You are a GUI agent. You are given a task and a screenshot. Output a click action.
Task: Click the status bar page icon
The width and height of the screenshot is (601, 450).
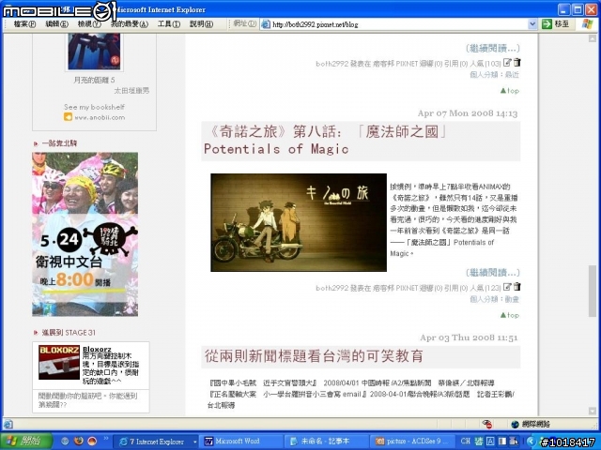tap(8, 424)
